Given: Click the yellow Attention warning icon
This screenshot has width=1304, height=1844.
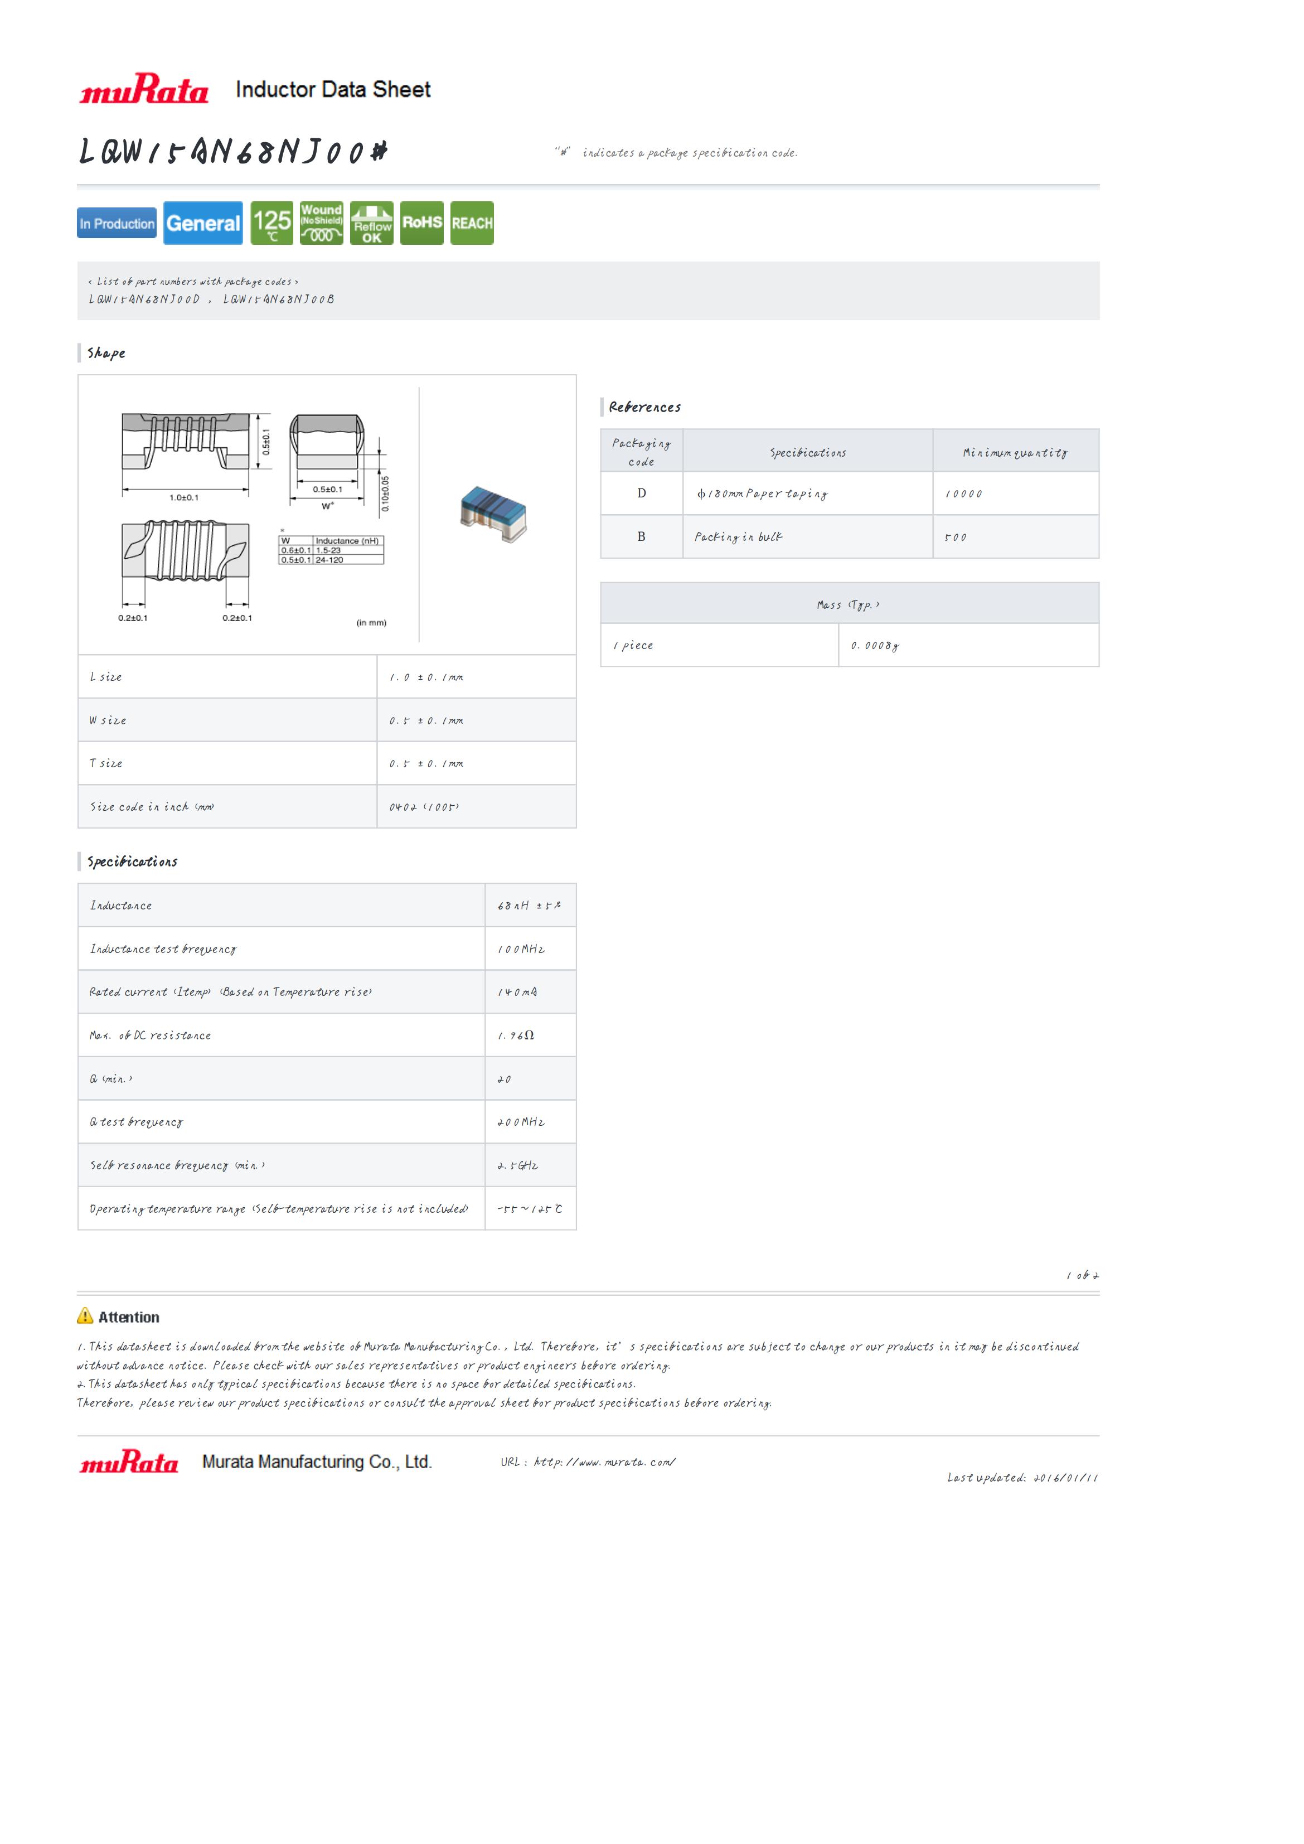Looking at the screenshot, I should pos(85,1315).
